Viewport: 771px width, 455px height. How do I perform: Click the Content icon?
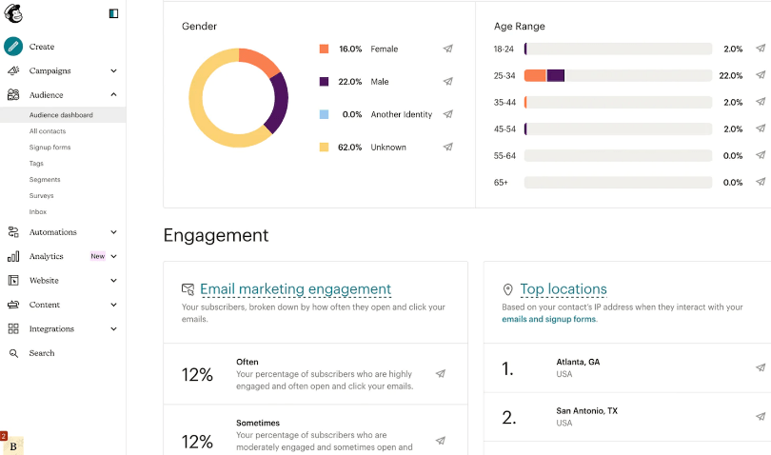pyautogui.click(x=13, y=304)
